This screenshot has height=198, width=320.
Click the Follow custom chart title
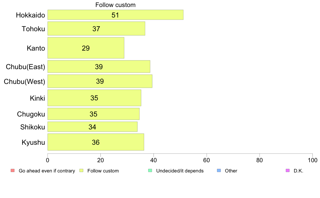point(116,5)
